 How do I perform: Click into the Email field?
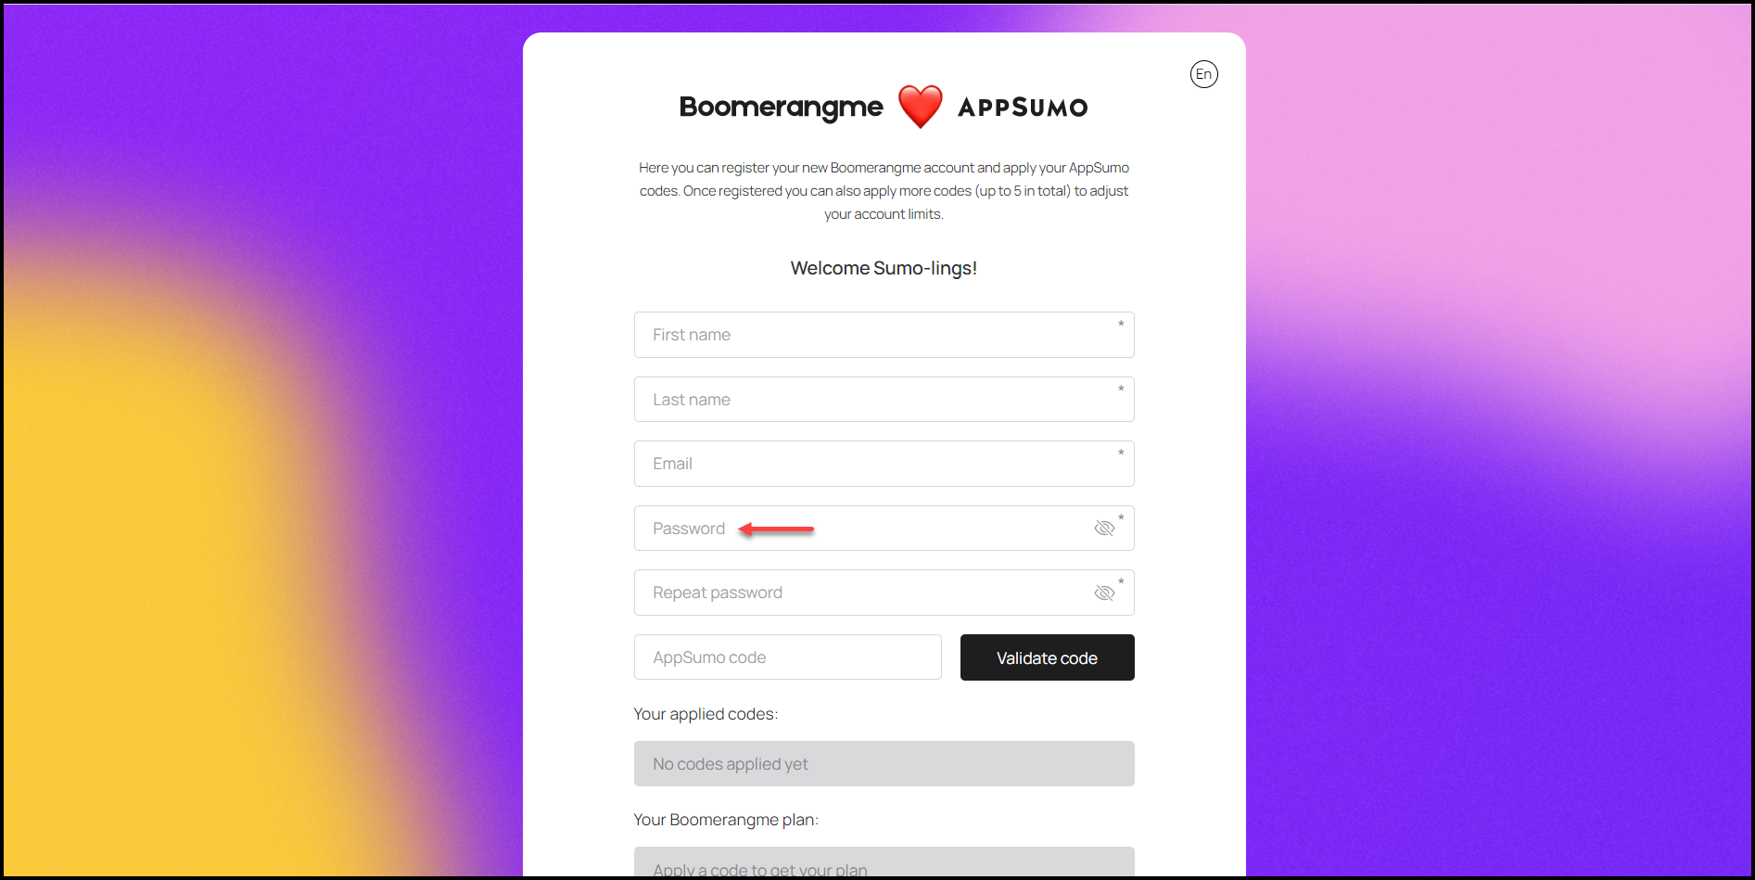884,464
